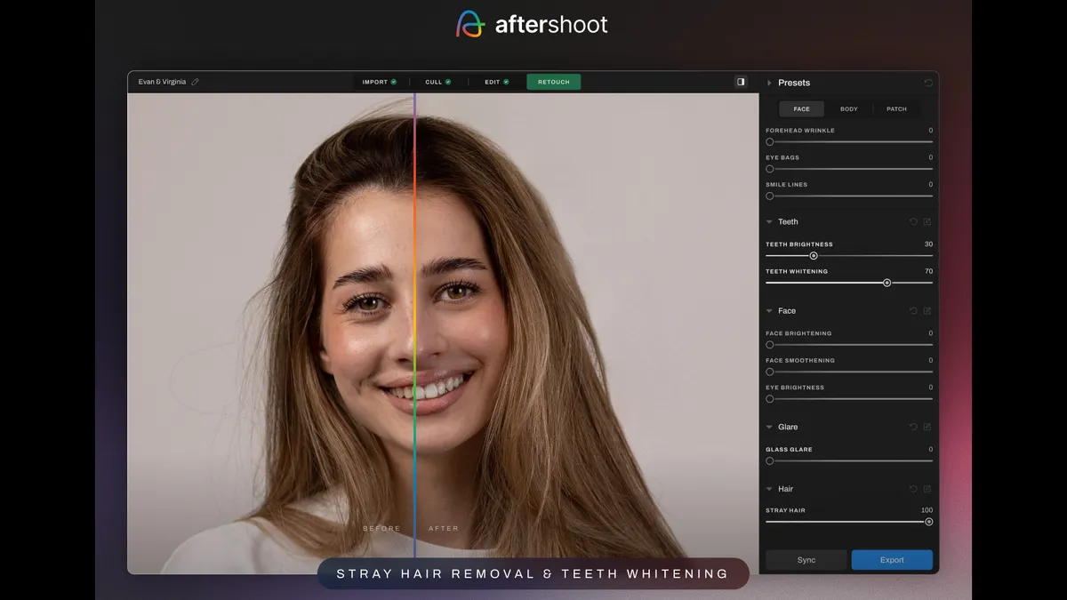Click the edit icon in Hair section
Image resolution: width=1067 pixels, height=600 pixels.
tap(927, 489)
